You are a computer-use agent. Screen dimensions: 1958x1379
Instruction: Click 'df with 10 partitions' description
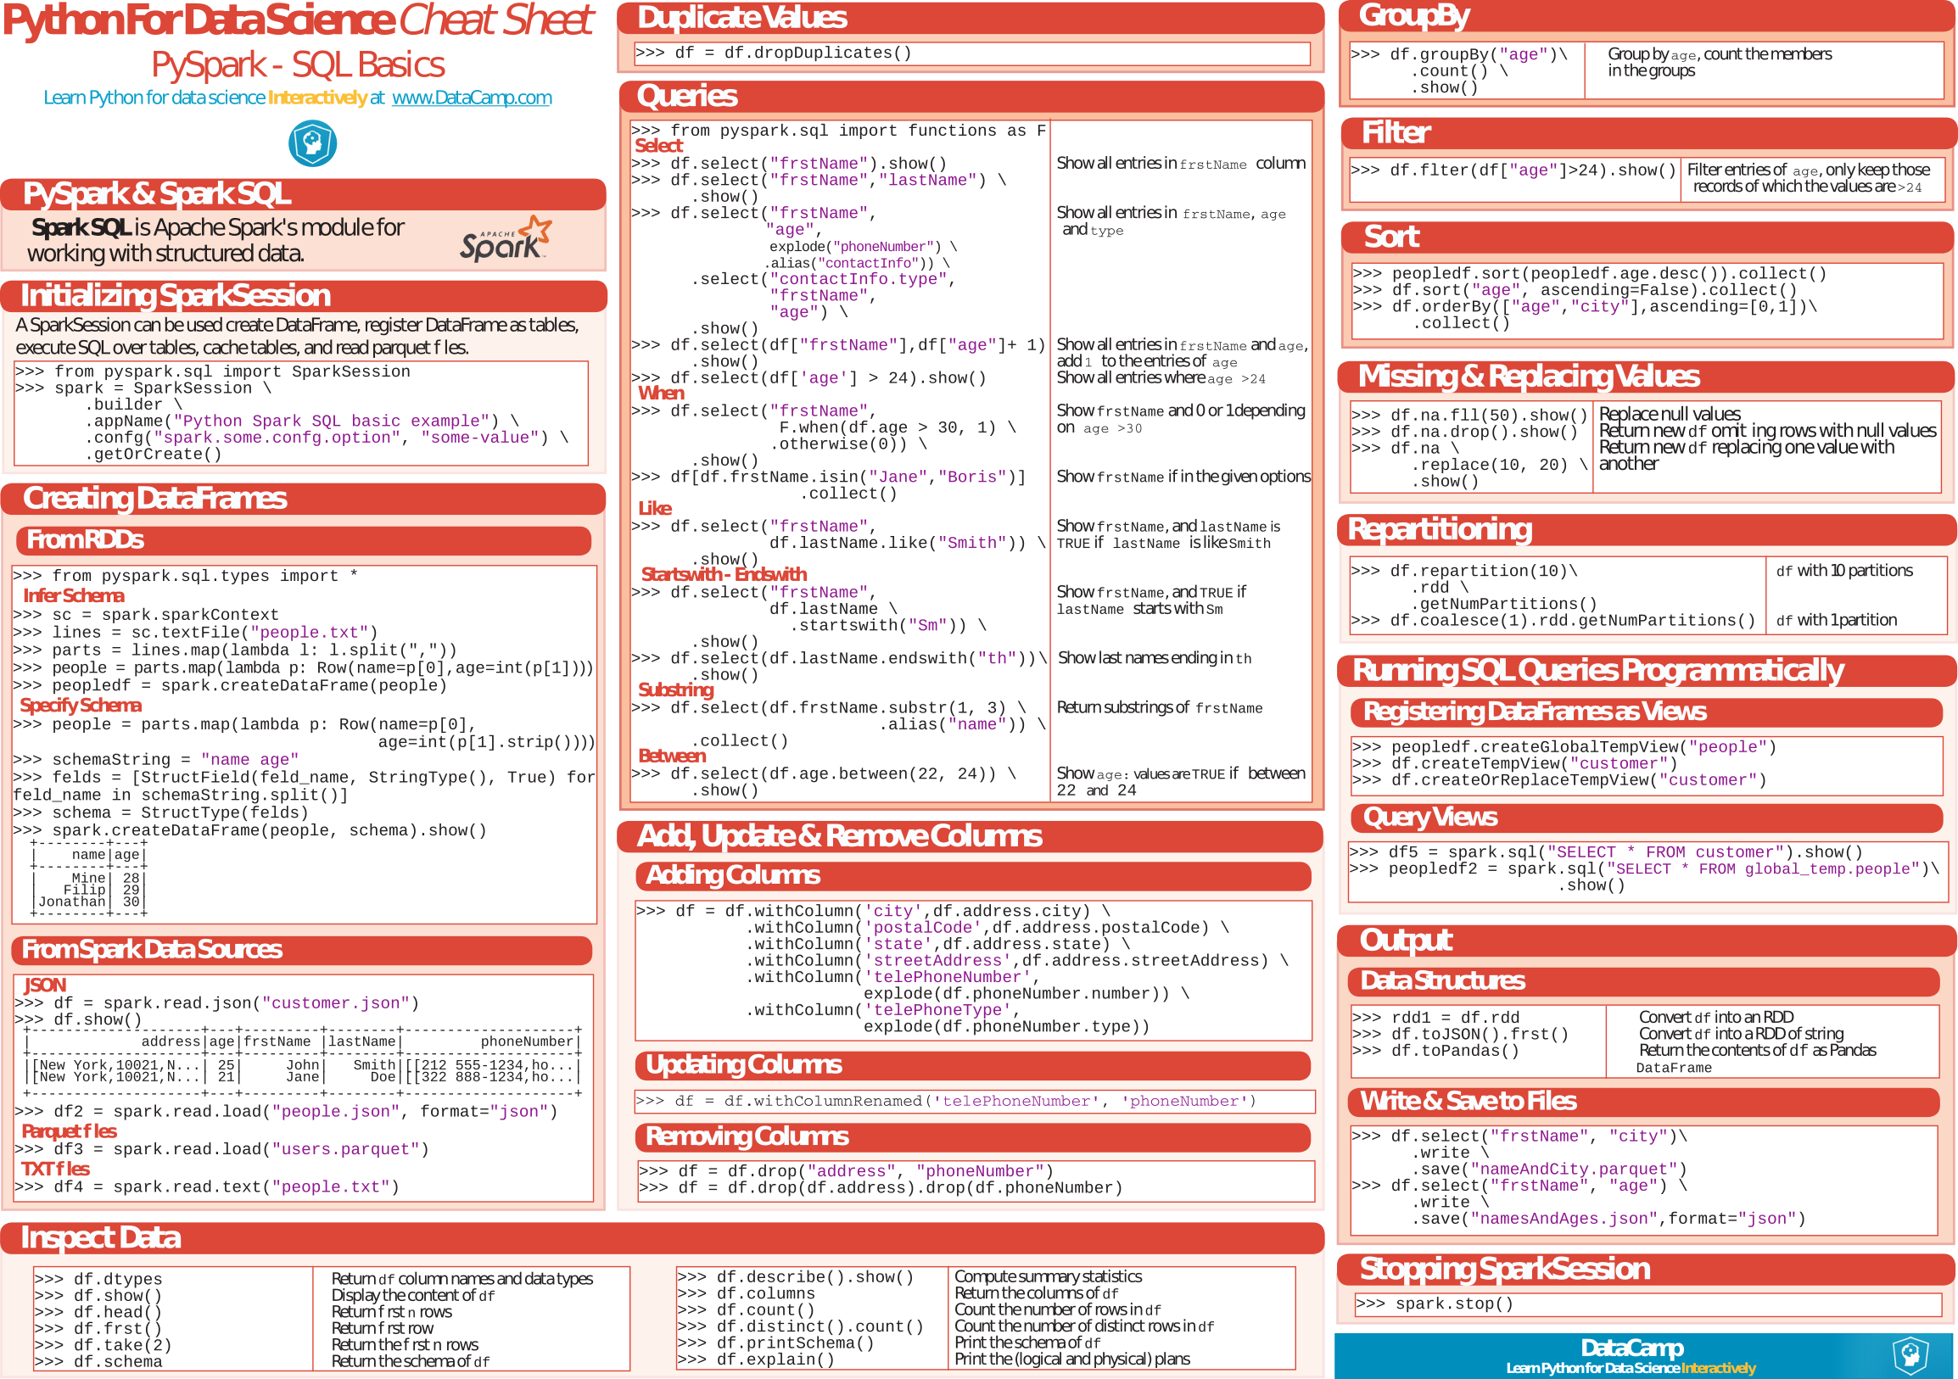coord(1844,571)
